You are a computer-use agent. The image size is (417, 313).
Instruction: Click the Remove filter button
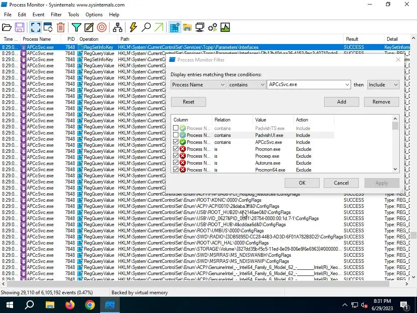[x=381, y=101]
